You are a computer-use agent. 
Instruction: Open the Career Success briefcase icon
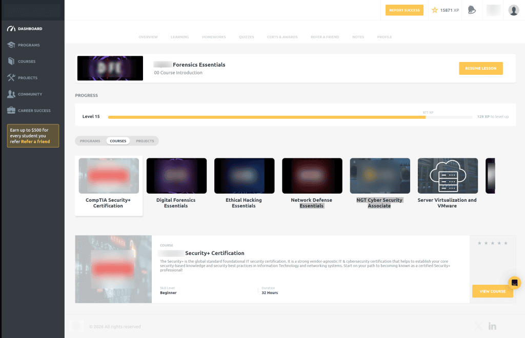coord(11,110)
